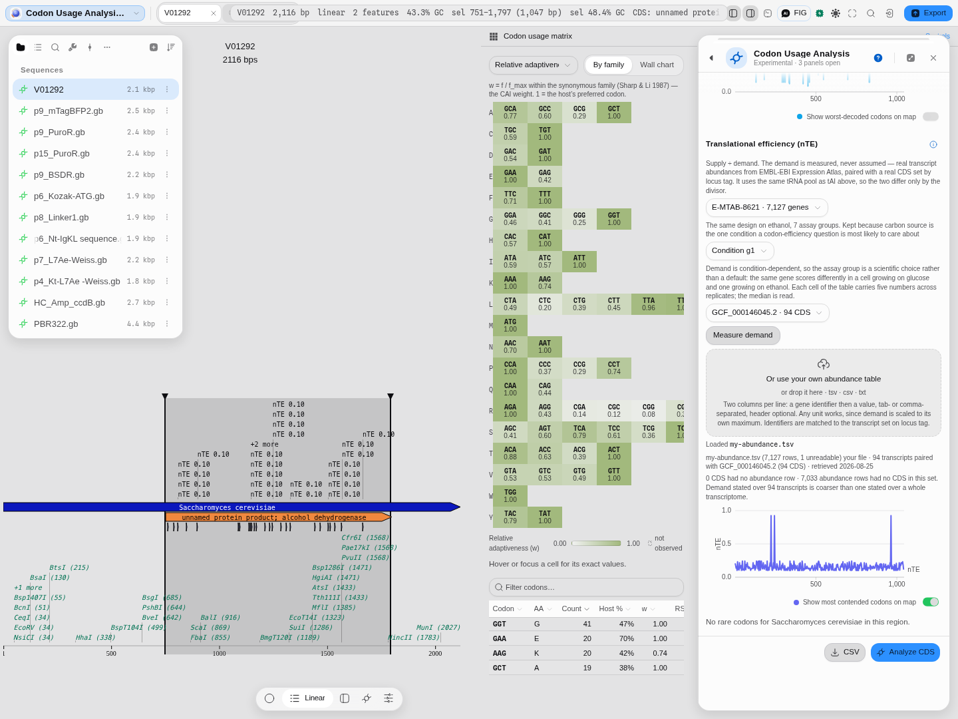Select Linear view in the bottom toolbar

pos(307,698)
